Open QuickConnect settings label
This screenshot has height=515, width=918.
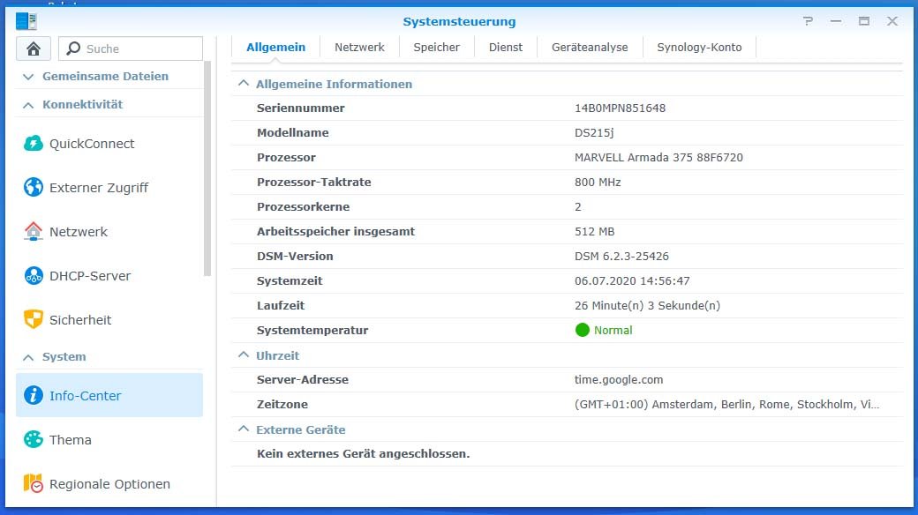point(92,144)
